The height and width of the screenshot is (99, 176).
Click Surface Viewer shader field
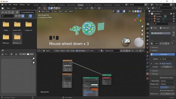coord(166,59)
